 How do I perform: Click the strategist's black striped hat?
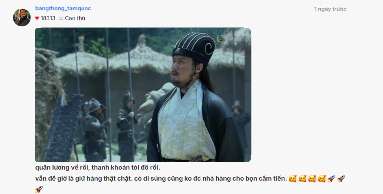[x=194, y=48]
